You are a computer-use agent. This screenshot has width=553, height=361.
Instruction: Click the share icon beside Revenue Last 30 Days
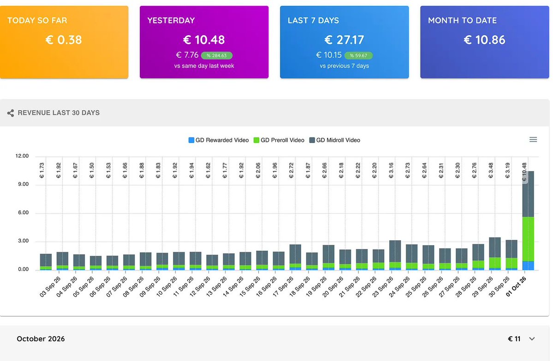pos(11,113)
